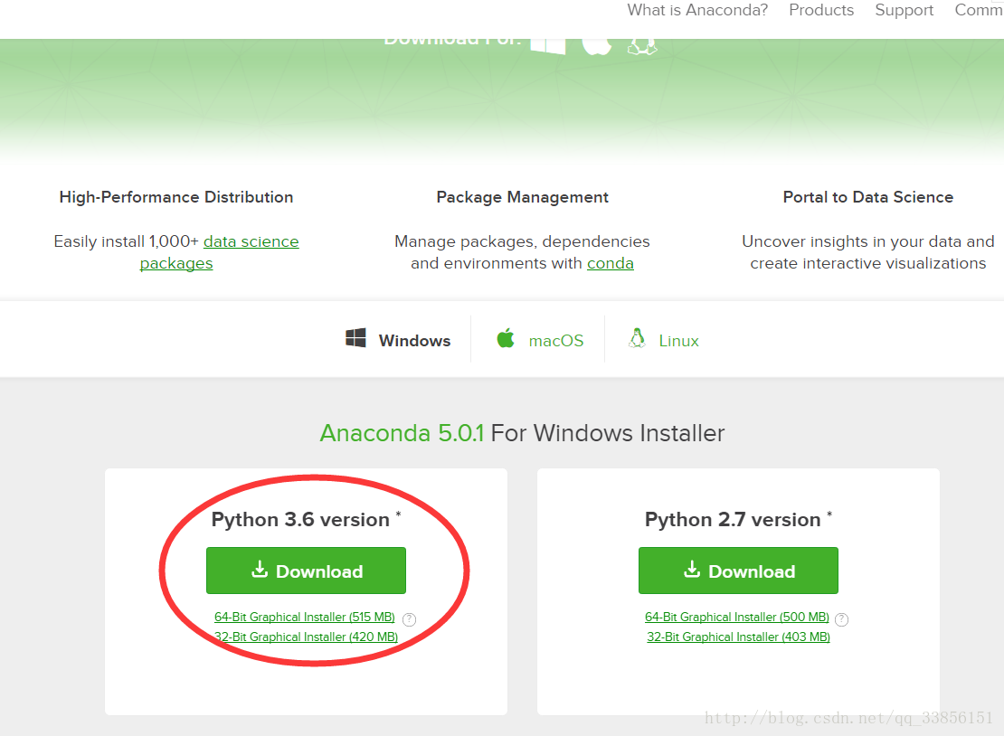
Task: Open the Products menu
Action: click(821, 10)
